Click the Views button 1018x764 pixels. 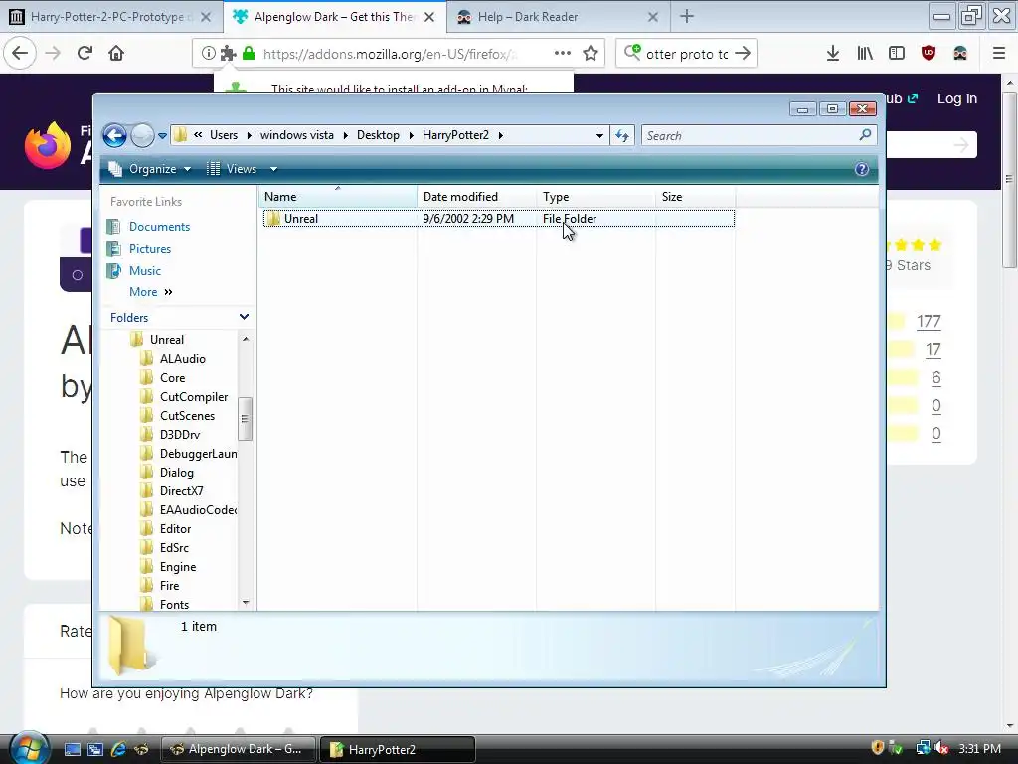pos(232,169)
